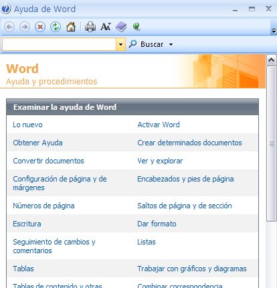Open Crear determinados documentos topic
The height and width of the screenshot is (288, 277).
click(189, 143)
